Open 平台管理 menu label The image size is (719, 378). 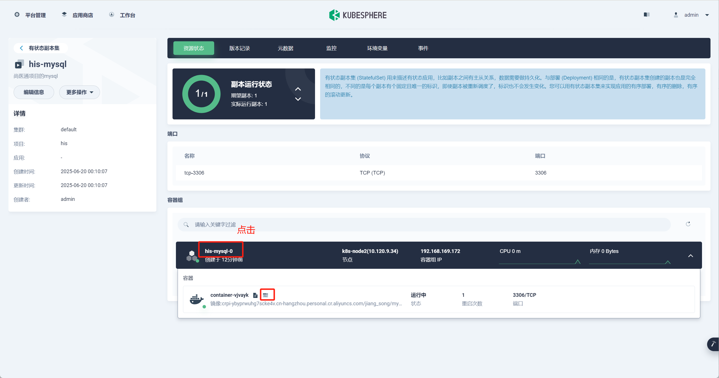35,15
